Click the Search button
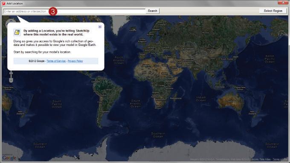The height and width of the screenshot is (163, 290). [153, 11]
